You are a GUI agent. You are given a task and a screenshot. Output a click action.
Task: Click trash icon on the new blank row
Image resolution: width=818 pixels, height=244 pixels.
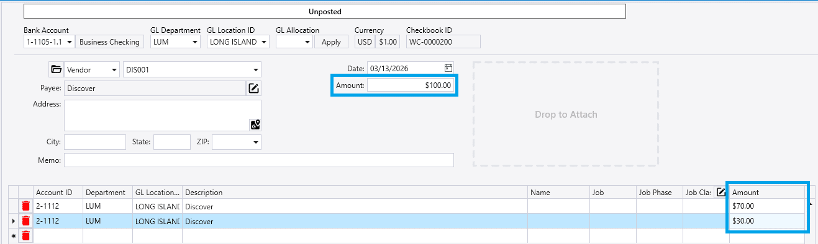[x=25, y=235]
